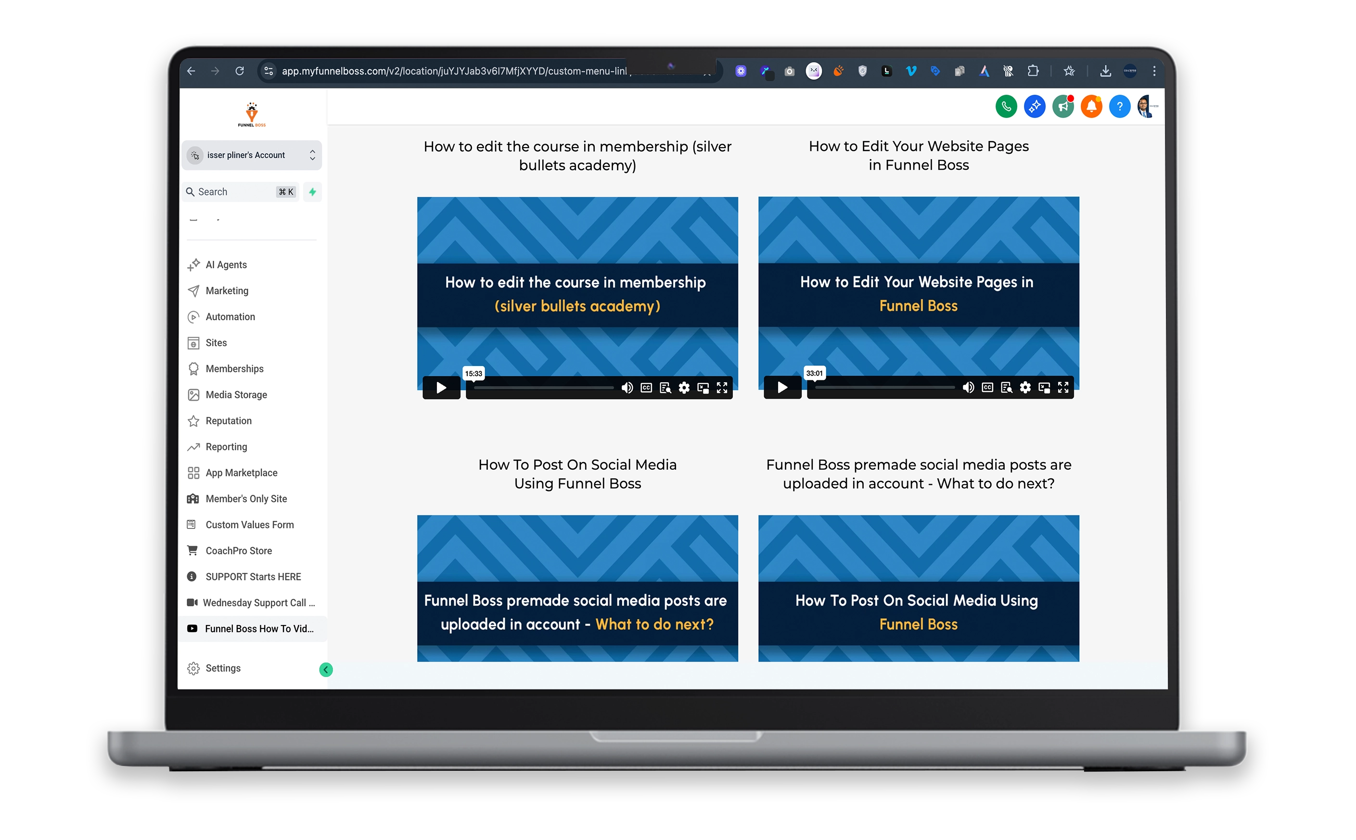Open closed captions on the 15:33 video

(645, 387)
